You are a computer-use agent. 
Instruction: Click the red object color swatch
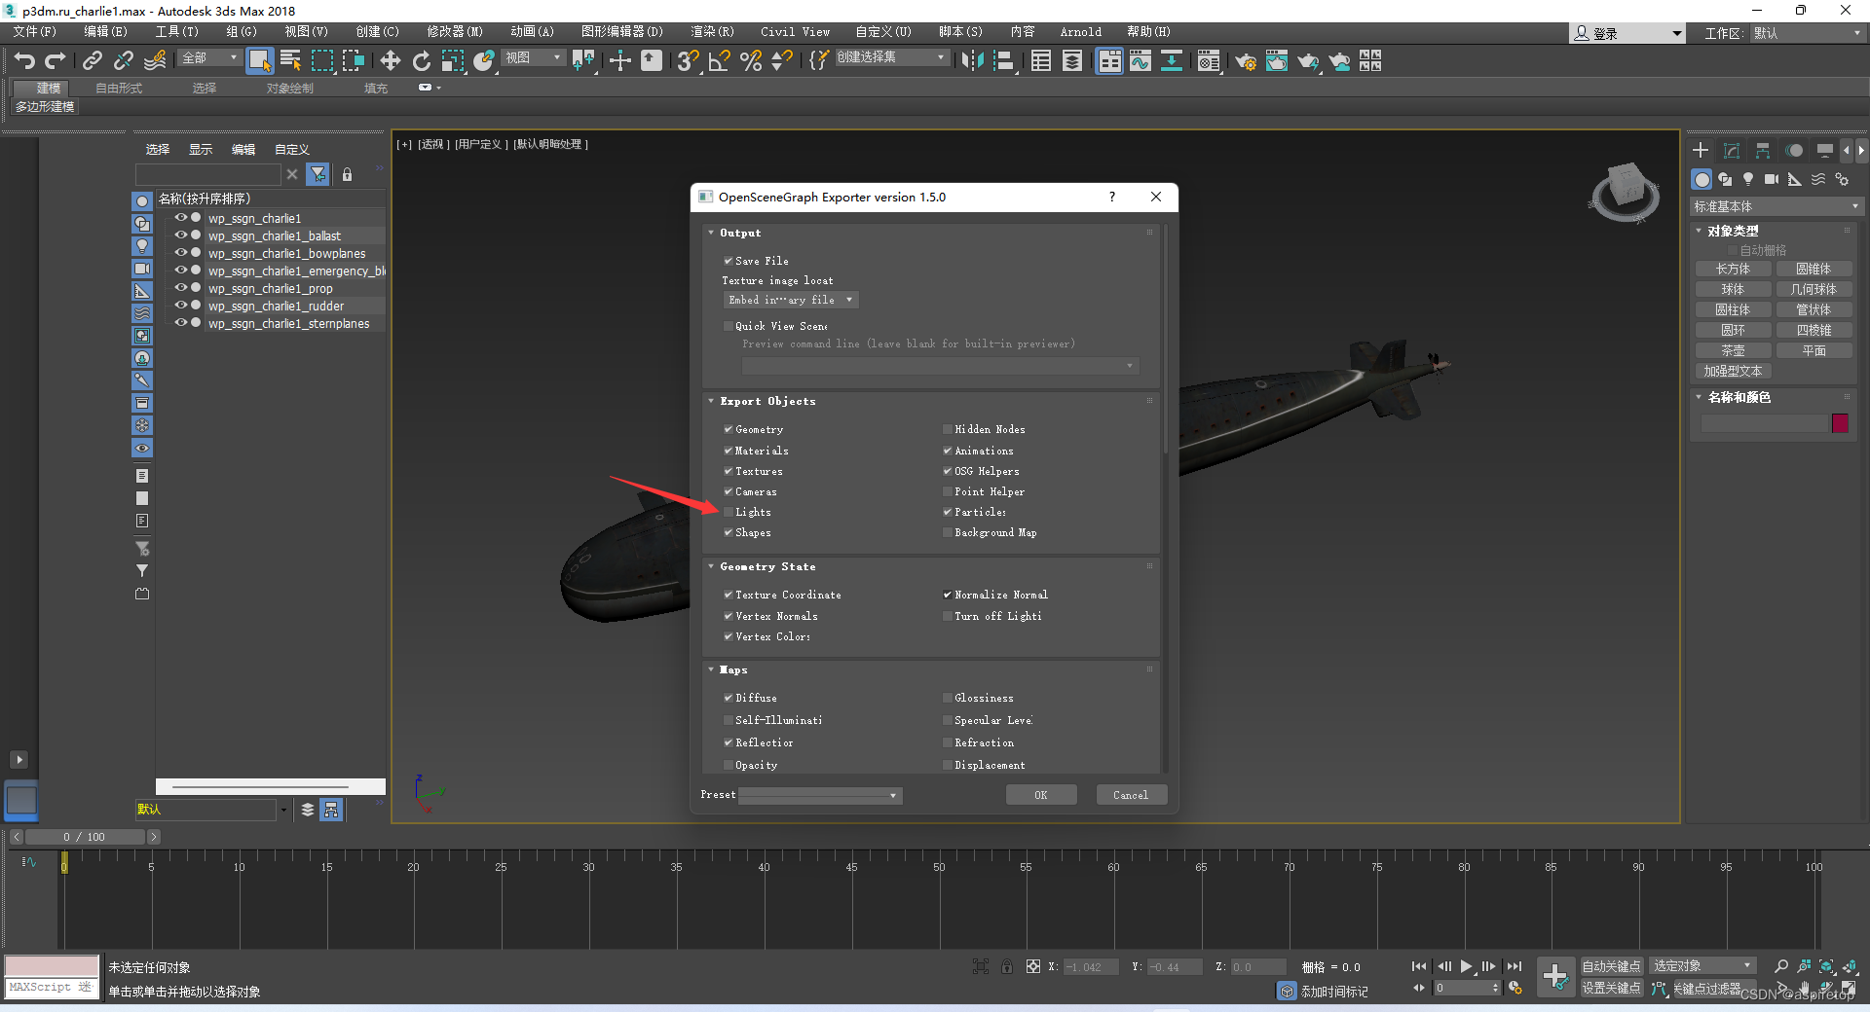(x=1840, y=423)
